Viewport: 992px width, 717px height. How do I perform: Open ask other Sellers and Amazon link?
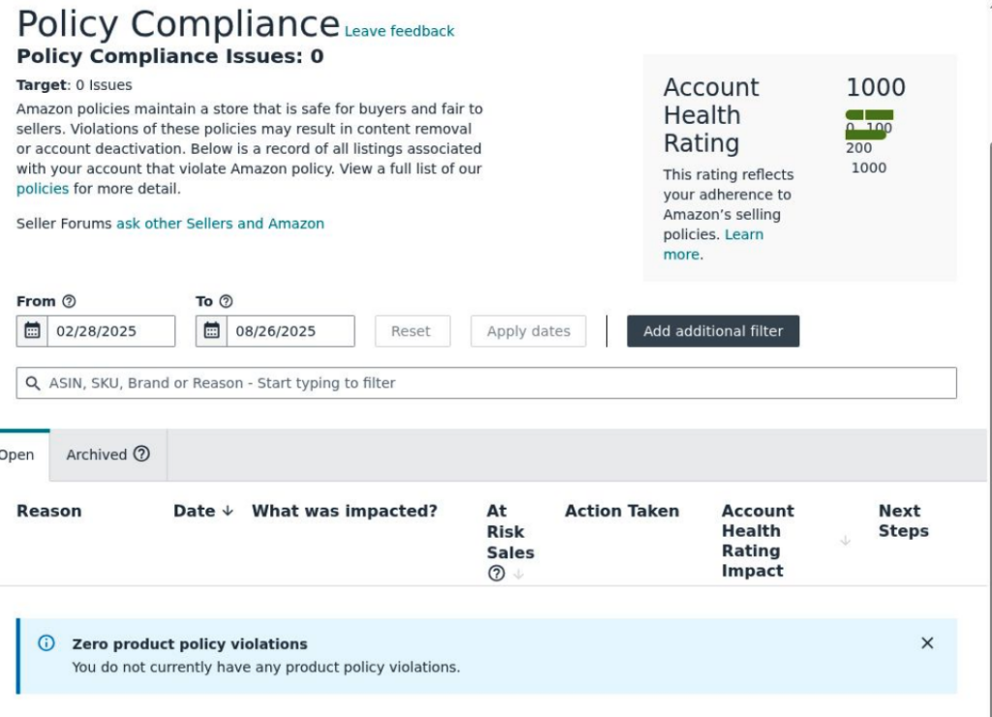pyautogui.click(x=220, y=224)
